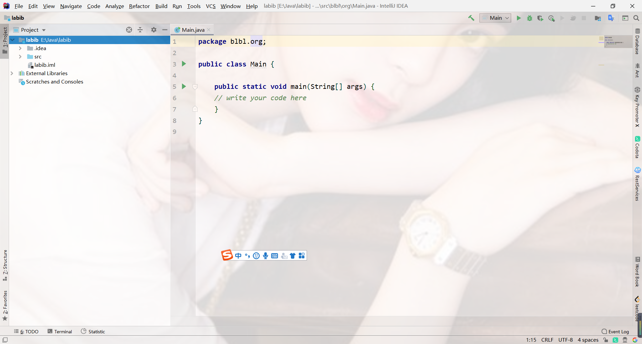This screenshot has width=642, height=344.
Task: Open Profile run dropdown clock icon
Action: click(552, 18)
